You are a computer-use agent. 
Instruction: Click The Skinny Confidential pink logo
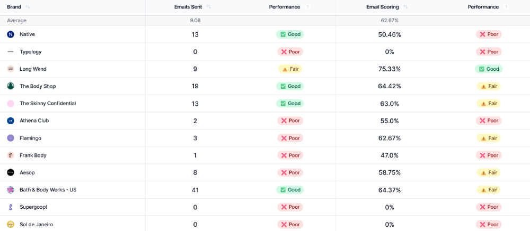point(11,104)
